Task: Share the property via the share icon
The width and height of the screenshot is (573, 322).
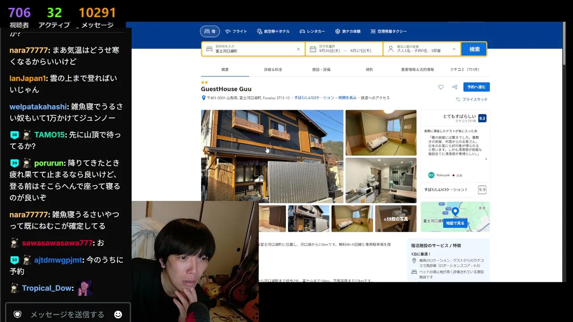Action: click(x=455, y=87)
